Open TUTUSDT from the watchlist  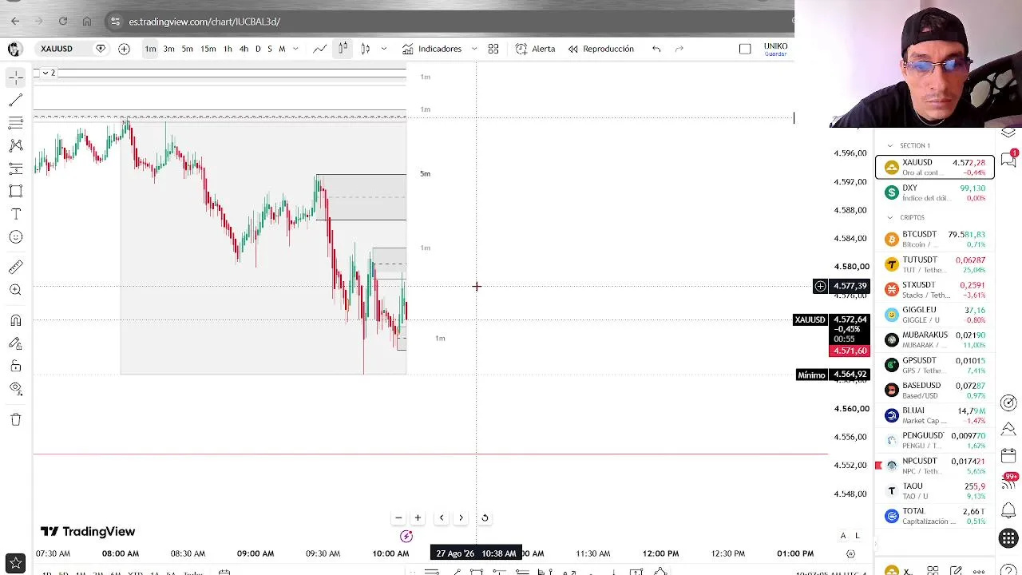[935, 264]
